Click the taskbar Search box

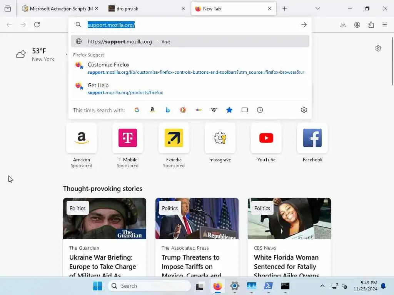149,286
